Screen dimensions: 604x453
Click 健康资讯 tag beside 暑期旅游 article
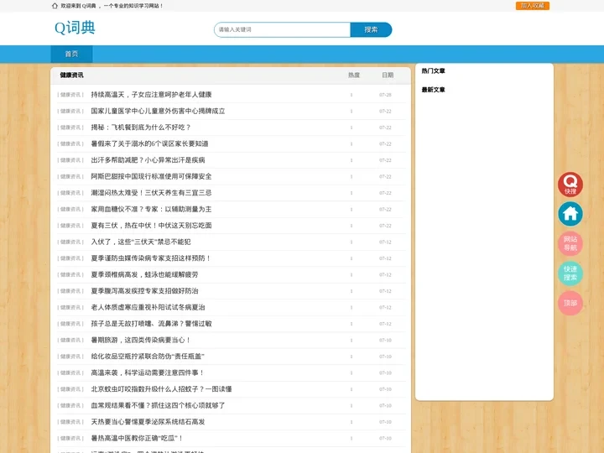pos(70,340)
